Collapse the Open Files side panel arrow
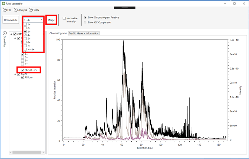The image size is (249, 159). click(5, 33)
